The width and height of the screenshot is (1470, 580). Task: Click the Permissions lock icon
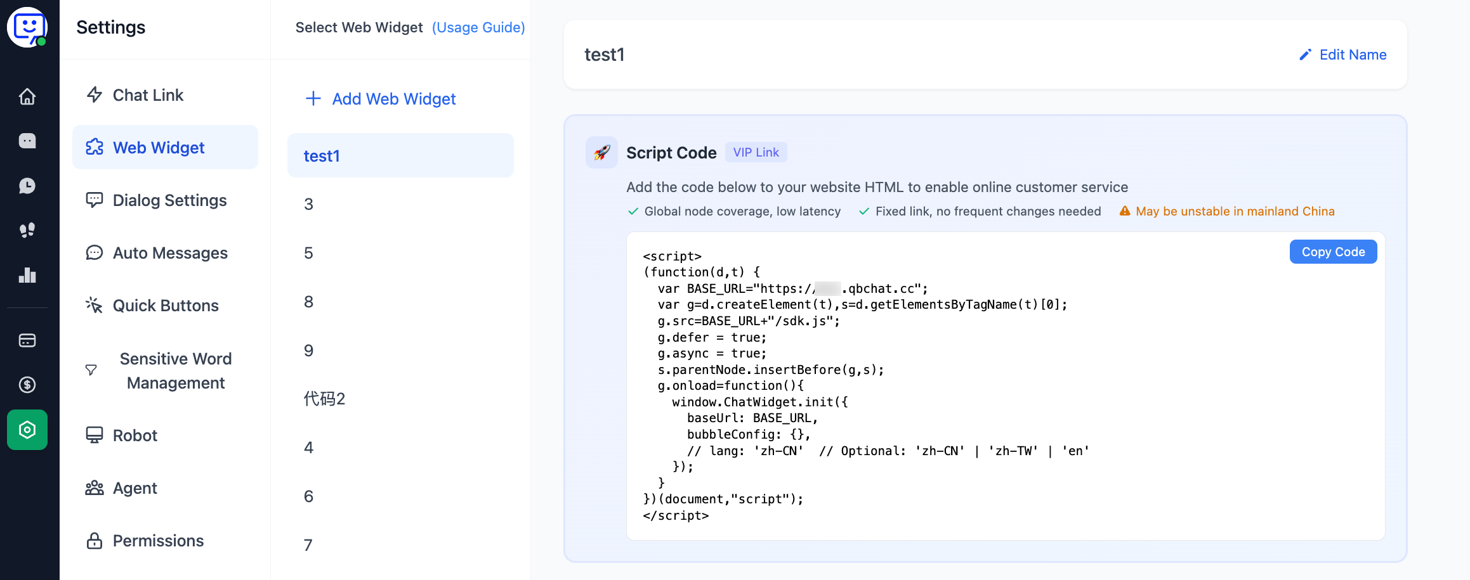pos(95,541)
